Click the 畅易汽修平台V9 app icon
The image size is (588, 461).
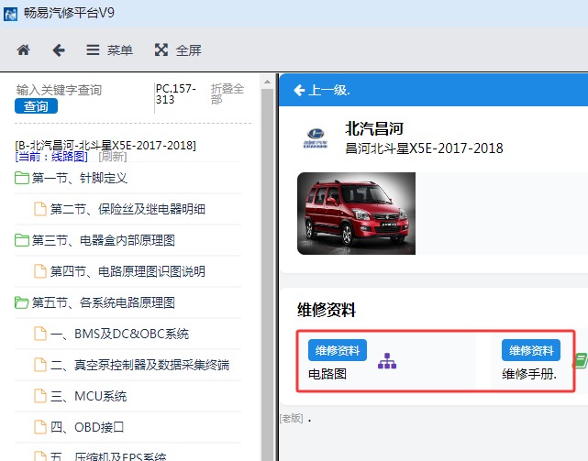coord(10,14)
